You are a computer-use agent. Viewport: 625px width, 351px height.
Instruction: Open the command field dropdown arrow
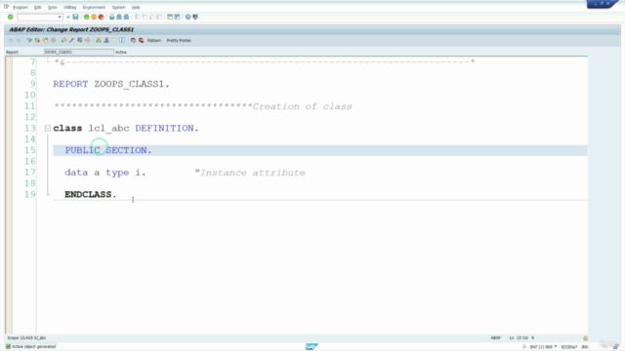click(x=60, y=18)
